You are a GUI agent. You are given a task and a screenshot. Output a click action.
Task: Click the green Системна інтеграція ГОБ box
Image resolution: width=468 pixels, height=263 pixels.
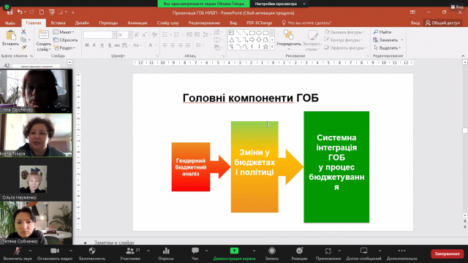[x=336, y=167]
